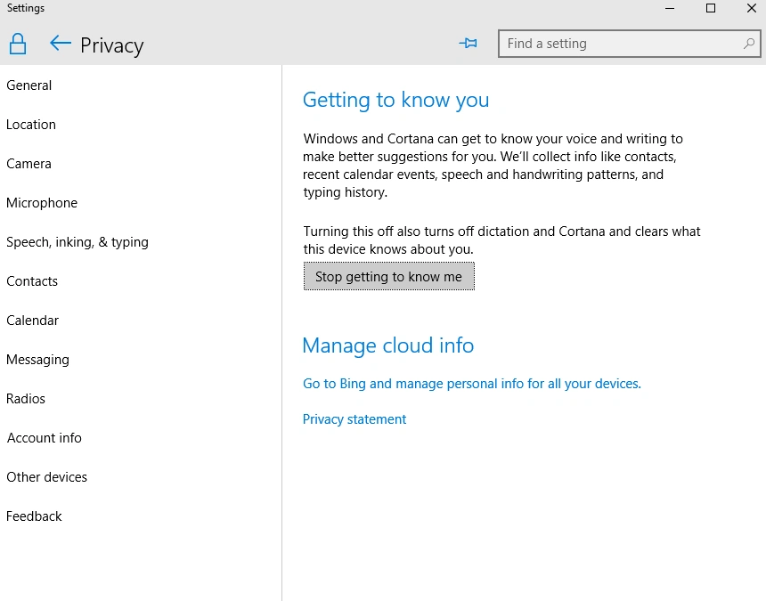Go to Microphone settings
This screenshot has width=766, height=601.
click(42, 203)
